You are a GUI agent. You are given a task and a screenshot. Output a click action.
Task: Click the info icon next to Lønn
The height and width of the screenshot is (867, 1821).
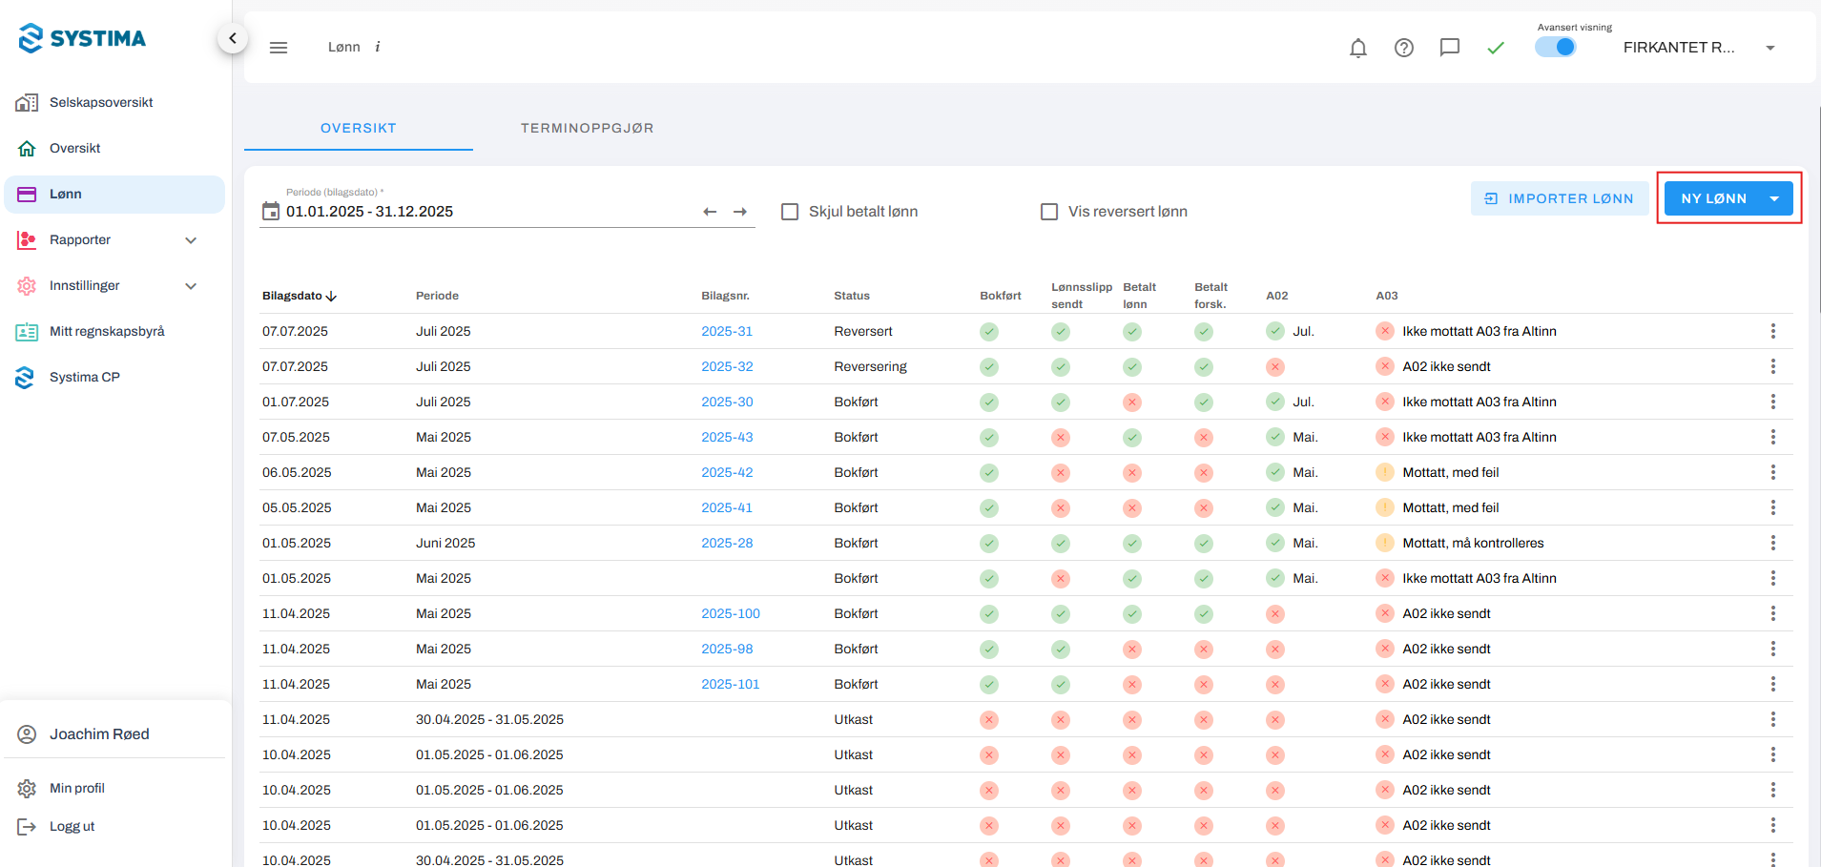pos(378,47)
